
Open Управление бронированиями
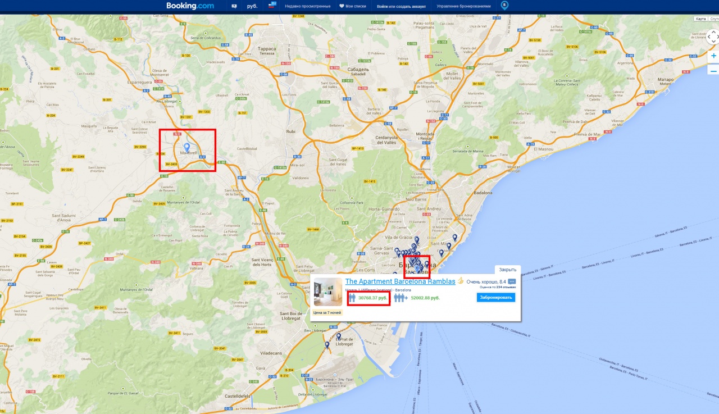[x=463, y=6]
